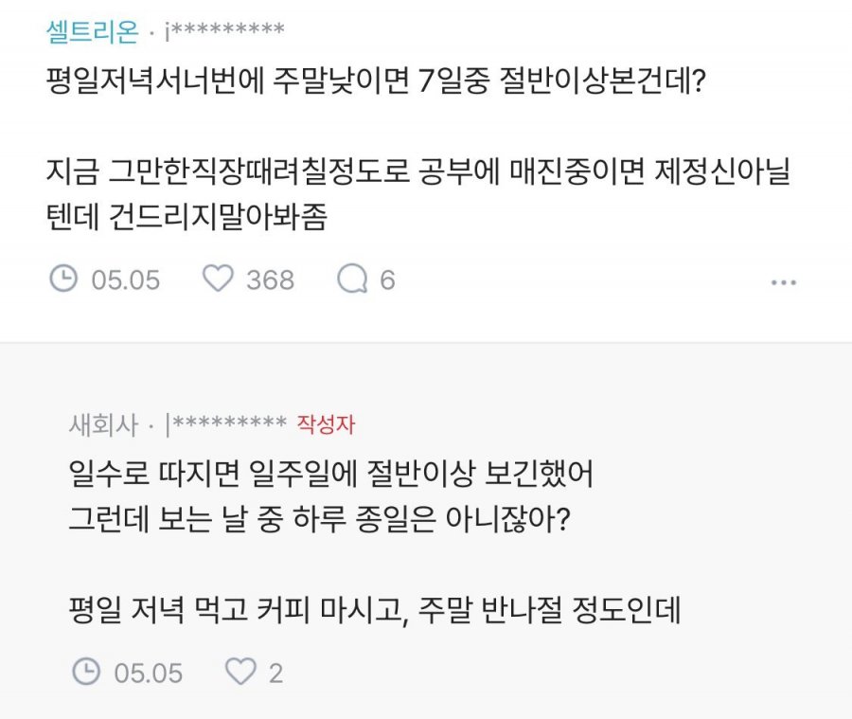Click the clock icon on 새회사 reply
This screenshot has height=719, width=852.
pyautogui.click(x=86, y=673)
